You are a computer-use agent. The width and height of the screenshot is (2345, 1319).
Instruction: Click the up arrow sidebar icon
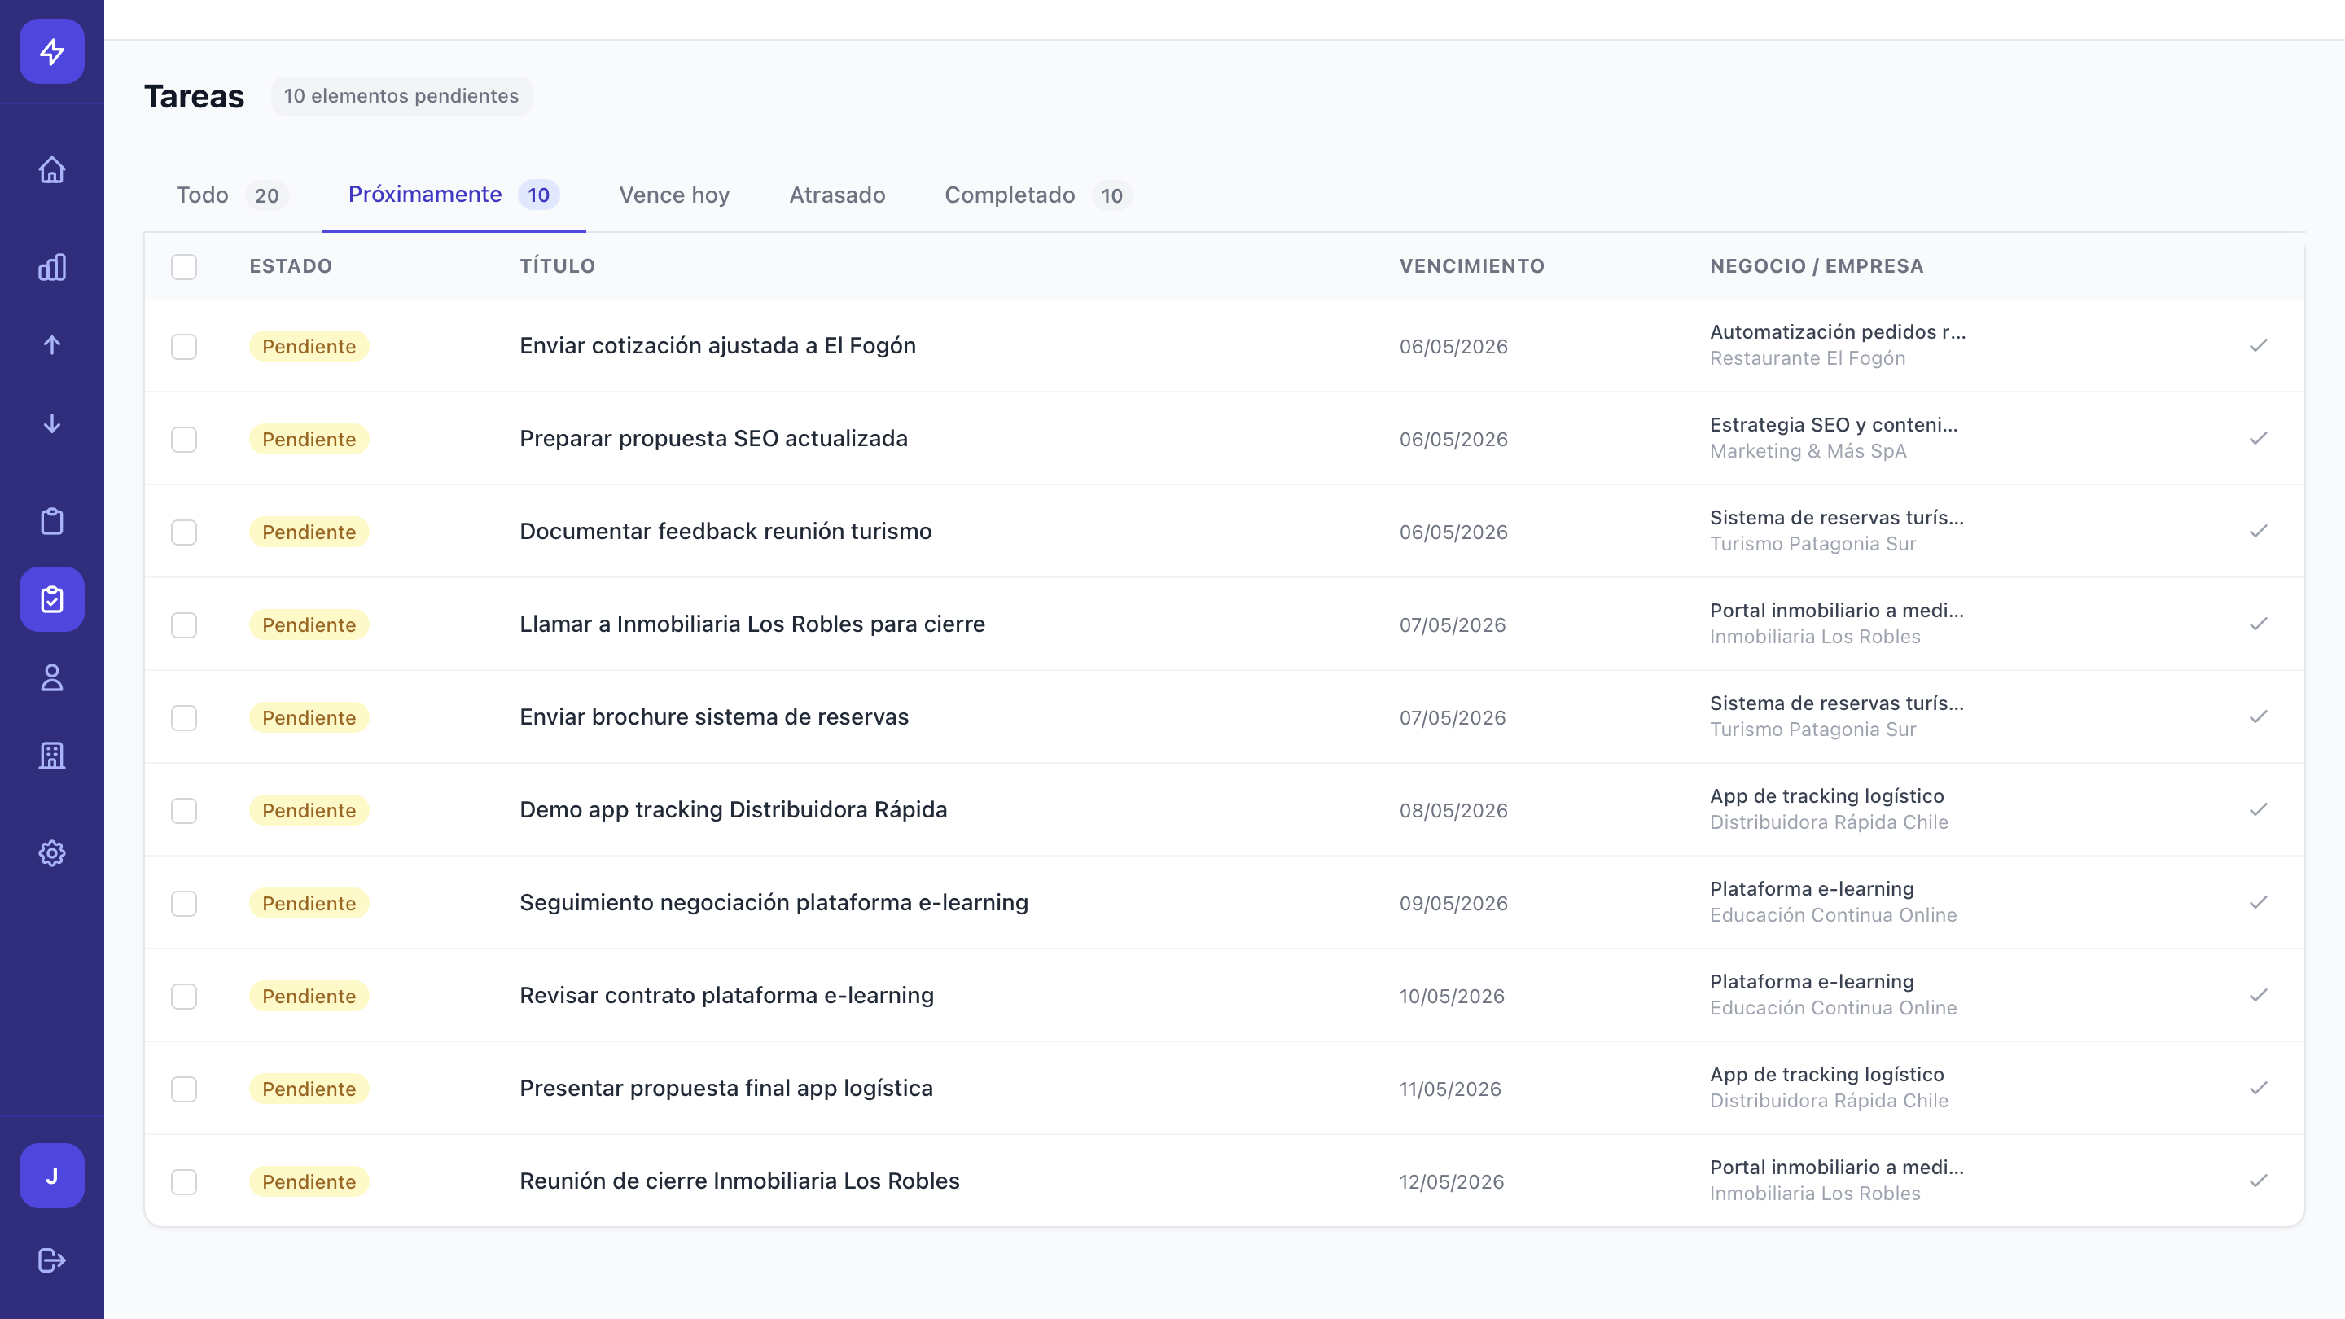[52, 345]
